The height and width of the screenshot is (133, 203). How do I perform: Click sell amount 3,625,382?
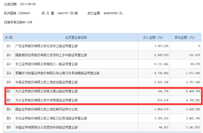[x=193, y=109]
